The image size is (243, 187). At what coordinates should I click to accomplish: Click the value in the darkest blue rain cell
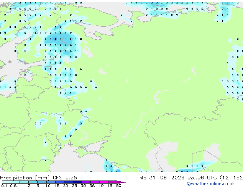[56, 39]
